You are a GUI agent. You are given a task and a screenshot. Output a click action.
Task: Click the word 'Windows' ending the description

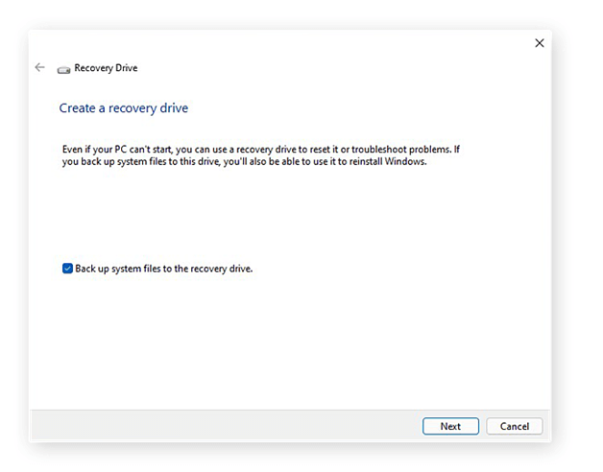point(405,162)
